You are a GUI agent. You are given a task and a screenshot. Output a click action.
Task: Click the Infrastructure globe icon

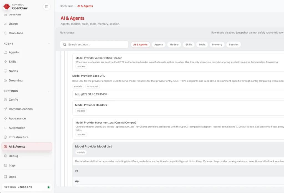point(6,137)
